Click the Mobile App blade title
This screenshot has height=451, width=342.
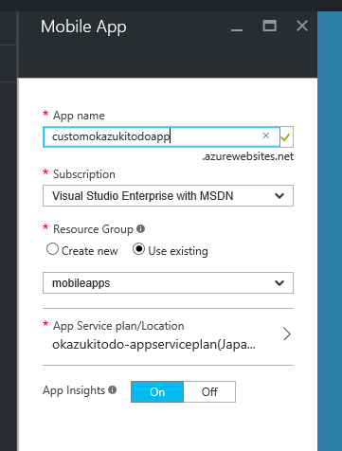(83, 27)
